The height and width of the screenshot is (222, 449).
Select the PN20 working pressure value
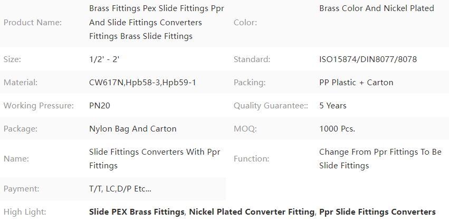[100, 106]
